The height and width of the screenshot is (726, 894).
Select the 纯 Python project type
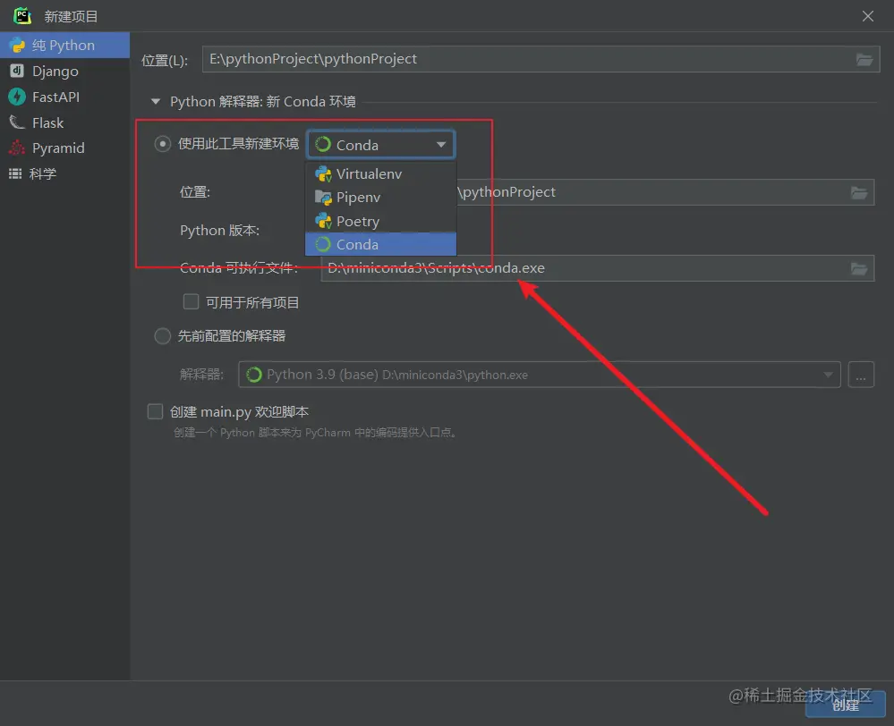pyautogui.click(x=64, y=45)
